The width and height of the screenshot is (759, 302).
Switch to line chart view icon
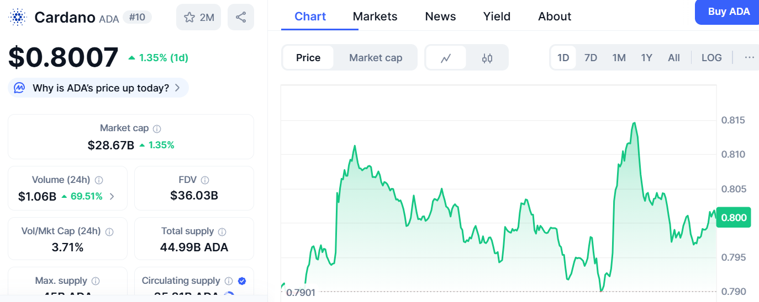coord(446,58)
